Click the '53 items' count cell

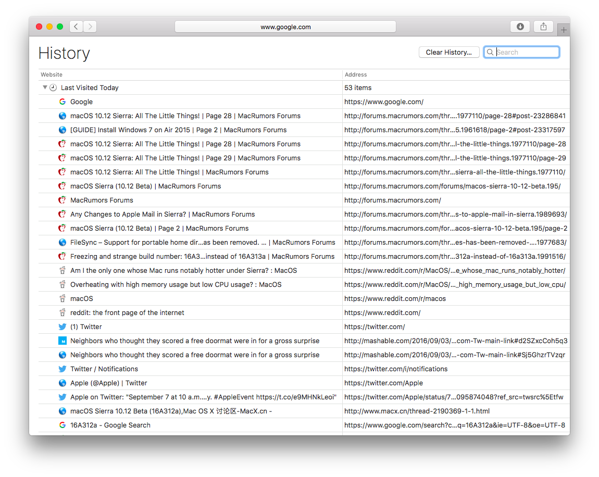(358, 87)
